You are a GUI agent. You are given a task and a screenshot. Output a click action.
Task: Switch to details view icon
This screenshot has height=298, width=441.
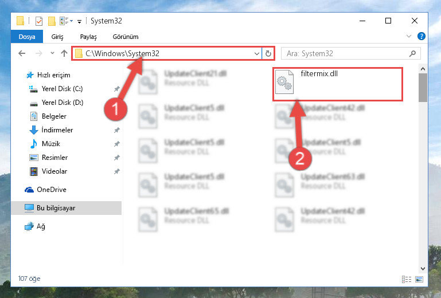(407, 279)
